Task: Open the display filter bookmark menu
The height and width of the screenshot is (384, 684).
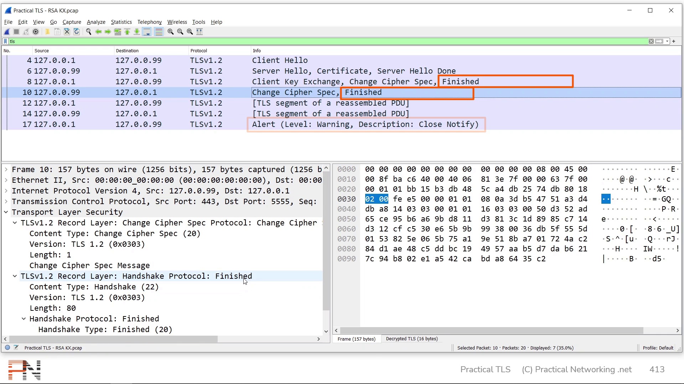Action: (6, 41)
